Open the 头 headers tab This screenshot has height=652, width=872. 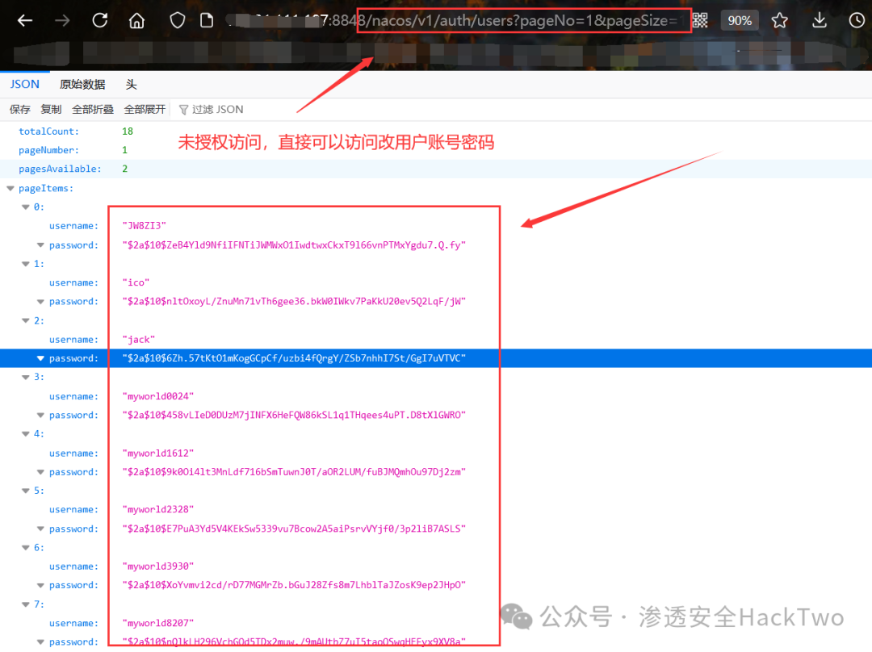pyautogui.click(x=132, y=85)
